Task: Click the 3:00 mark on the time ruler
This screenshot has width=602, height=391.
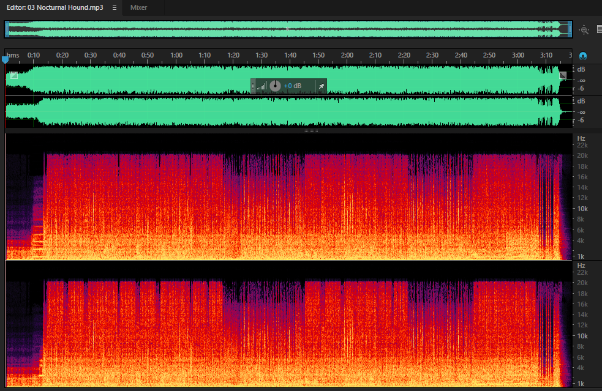Action: click(x=518, y=55)
